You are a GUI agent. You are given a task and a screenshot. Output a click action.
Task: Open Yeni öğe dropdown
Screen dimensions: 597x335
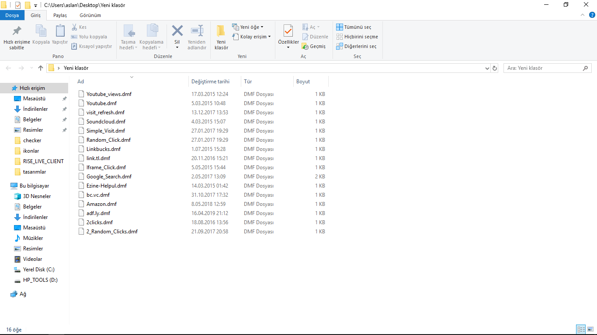click(248, 27)
